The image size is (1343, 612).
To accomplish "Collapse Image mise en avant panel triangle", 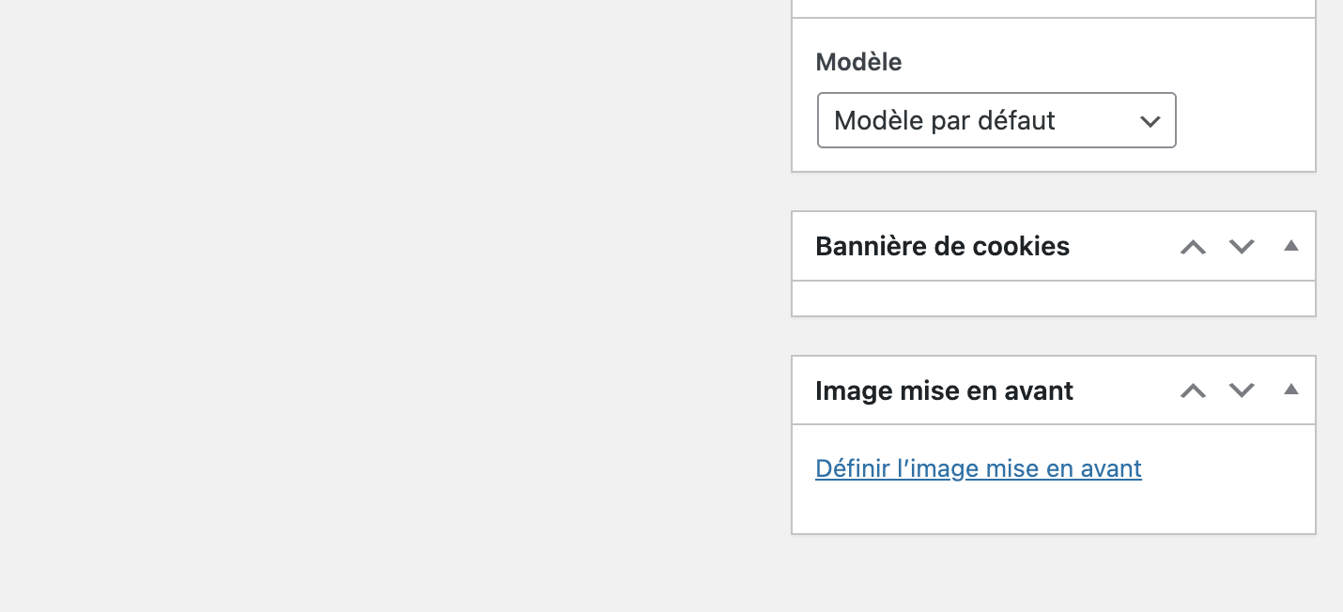I will point(1291,390).
